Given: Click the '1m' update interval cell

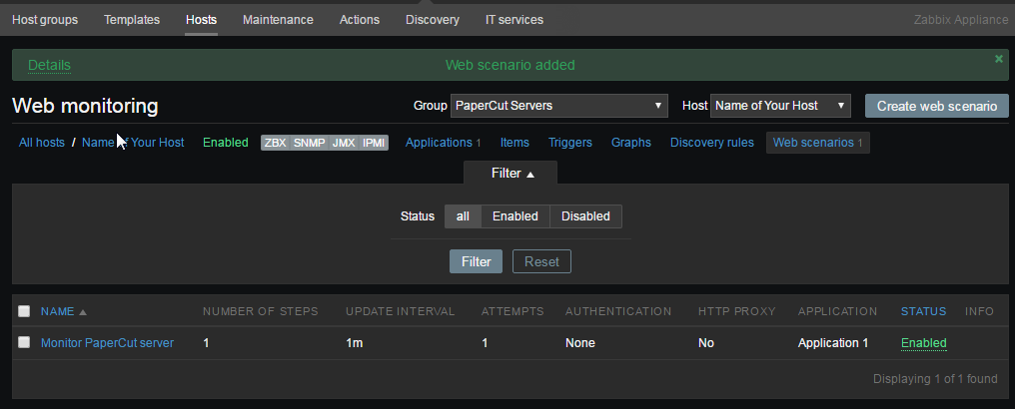Looking at the screenshot, I should coord(354,343).
